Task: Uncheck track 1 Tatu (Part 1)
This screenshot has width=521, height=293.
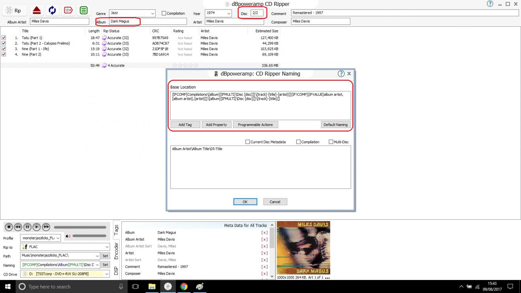Action: [4, 38]
